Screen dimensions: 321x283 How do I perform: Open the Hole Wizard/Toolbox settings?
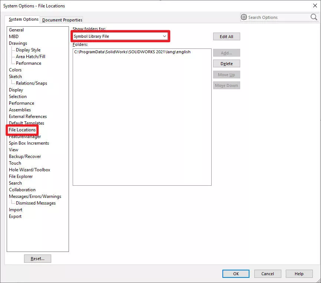click(29, 169)
